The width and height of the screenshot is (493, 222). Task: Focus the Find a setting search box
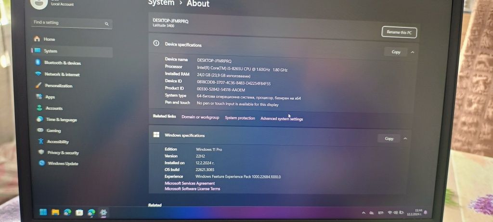click(72, 23)
